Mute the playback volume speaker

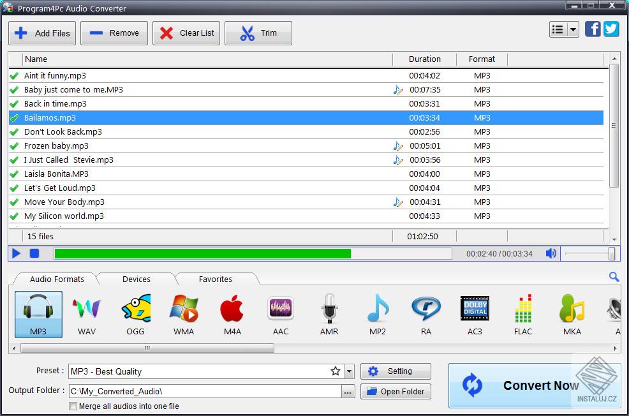pos(551,253)
